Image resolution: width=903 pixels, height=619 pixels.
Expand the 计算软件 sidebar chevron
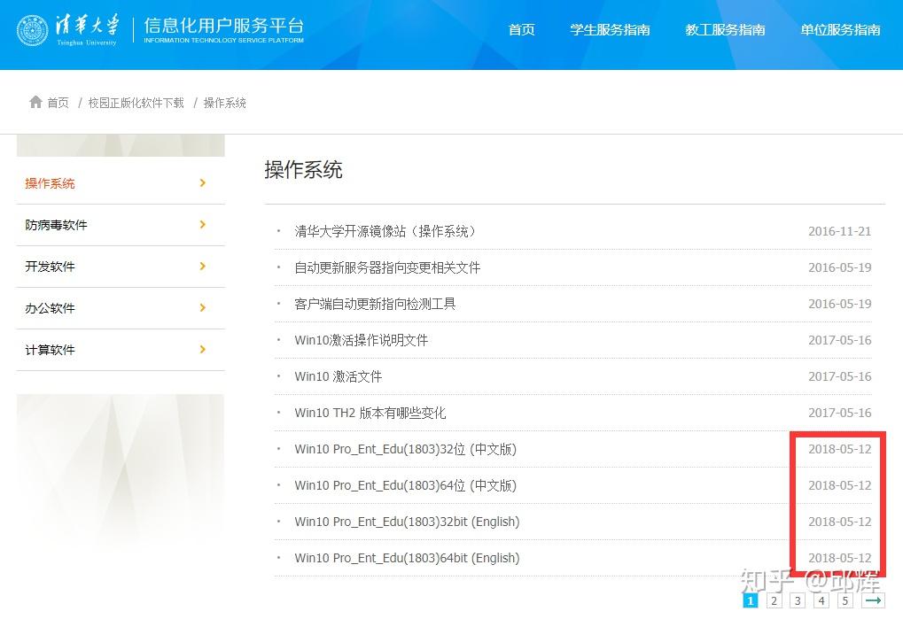coord(202,349)
